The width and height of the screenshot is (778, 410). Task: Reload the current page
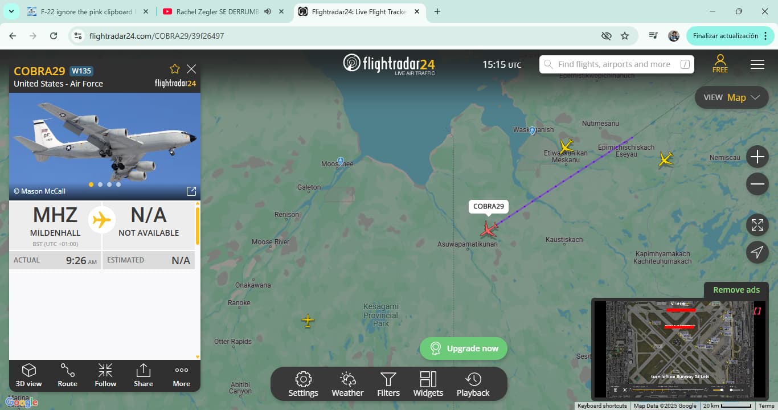click(54, 36)
